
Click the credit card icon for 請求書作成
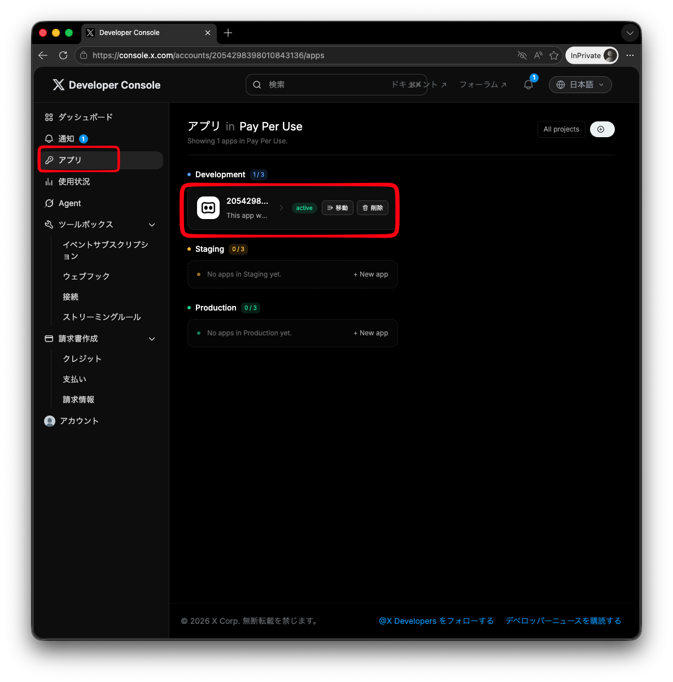click(49, 339)
